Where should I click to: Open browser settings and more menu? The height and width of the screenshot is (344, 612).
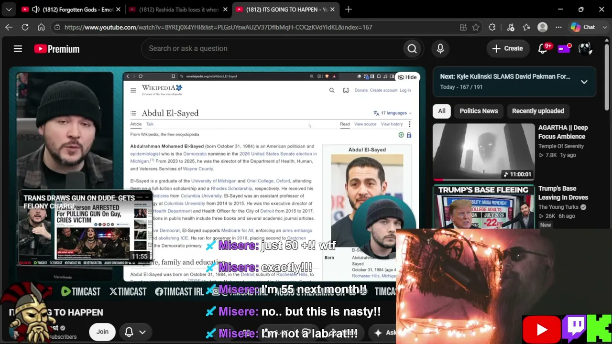(558, 27)
